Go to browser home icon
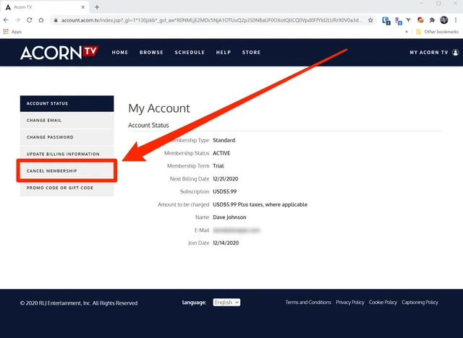 (x=41, y=20)
